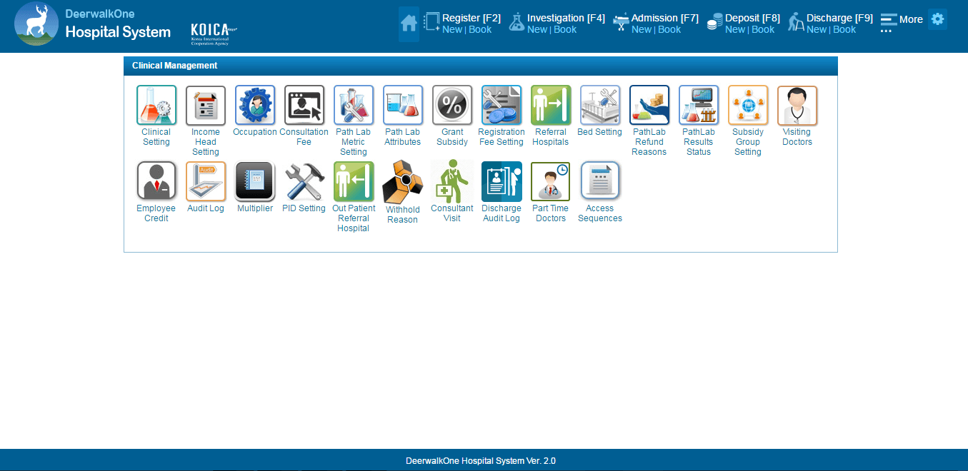Click Book under Investigation
The height and width of the screenshot is (471, 968).
point(565,30)
